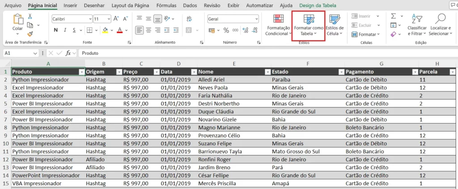The image size is (458, 189).
Task: Open Formatação Condicional menu
Action: point(278,25)
